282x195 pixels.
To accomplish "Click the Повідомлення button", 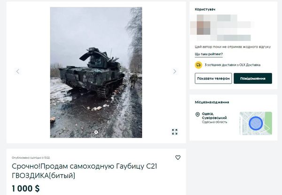I will [x=253, y=78].
